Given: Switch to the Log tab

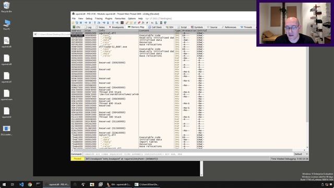Looking at the screenshot, I should click(88, 27).
